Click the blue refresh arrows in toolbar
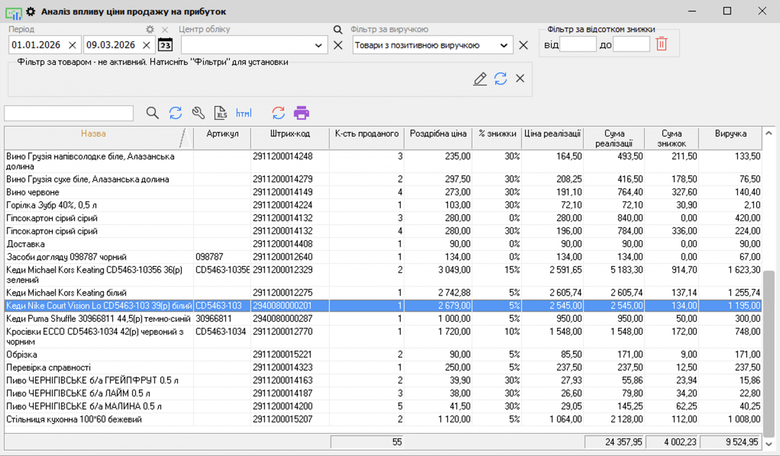The height and width of the screenshot is (456, 780). click(x=175, y=113)
